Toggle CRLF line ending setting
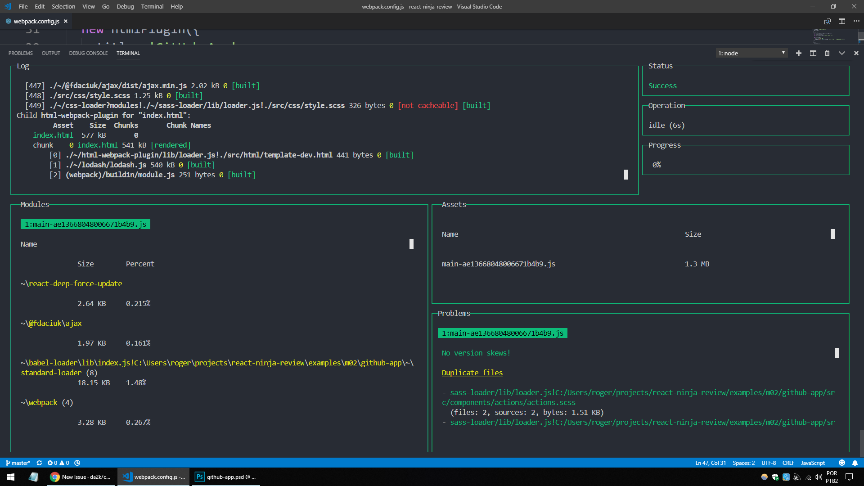The image size is (864, 486). (x=788, y=463)
